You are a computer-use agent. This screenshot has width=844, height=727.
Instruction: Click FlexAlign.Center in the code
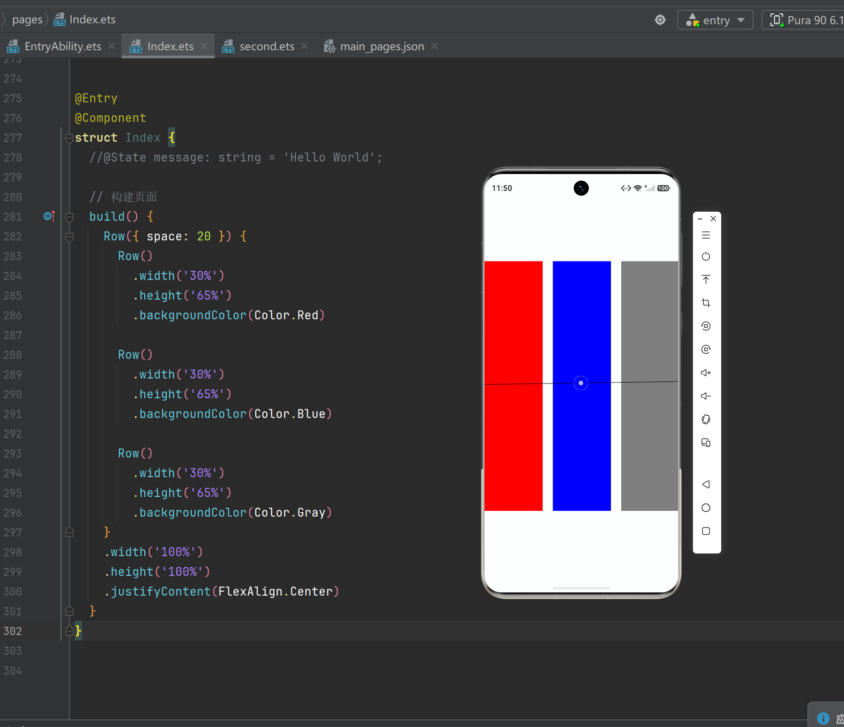tap(275, 592)
